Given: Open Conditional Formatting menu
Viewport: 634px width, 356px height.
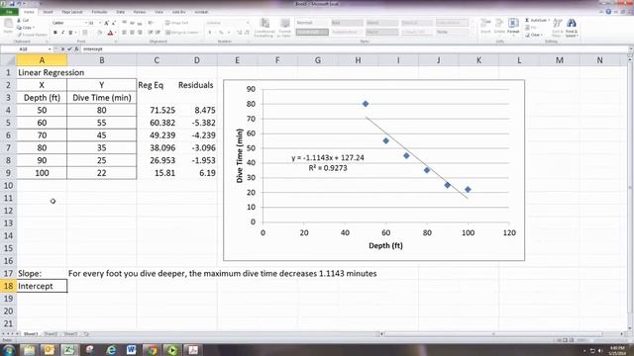Looking at the screenshot, I should click(264, 28).
